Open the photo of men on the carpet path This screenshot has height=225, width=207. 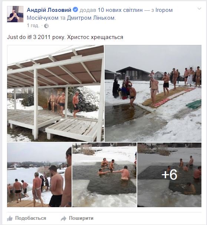tap(153, 94)
